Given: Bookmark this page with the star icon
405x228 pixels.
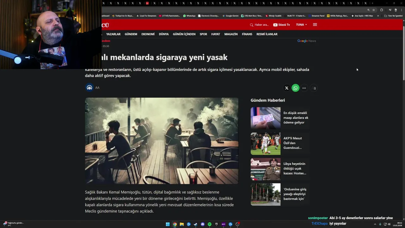Looking at the screenshot, I should point(374,10).
